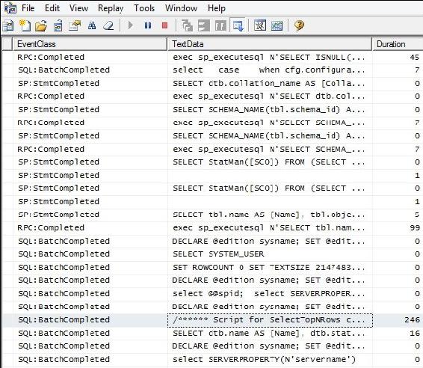Click the 'exec sp_executesql N'SELECT dtb.col...' cell
The width and height of the screenshot is (423, 368).
[269, 96]
